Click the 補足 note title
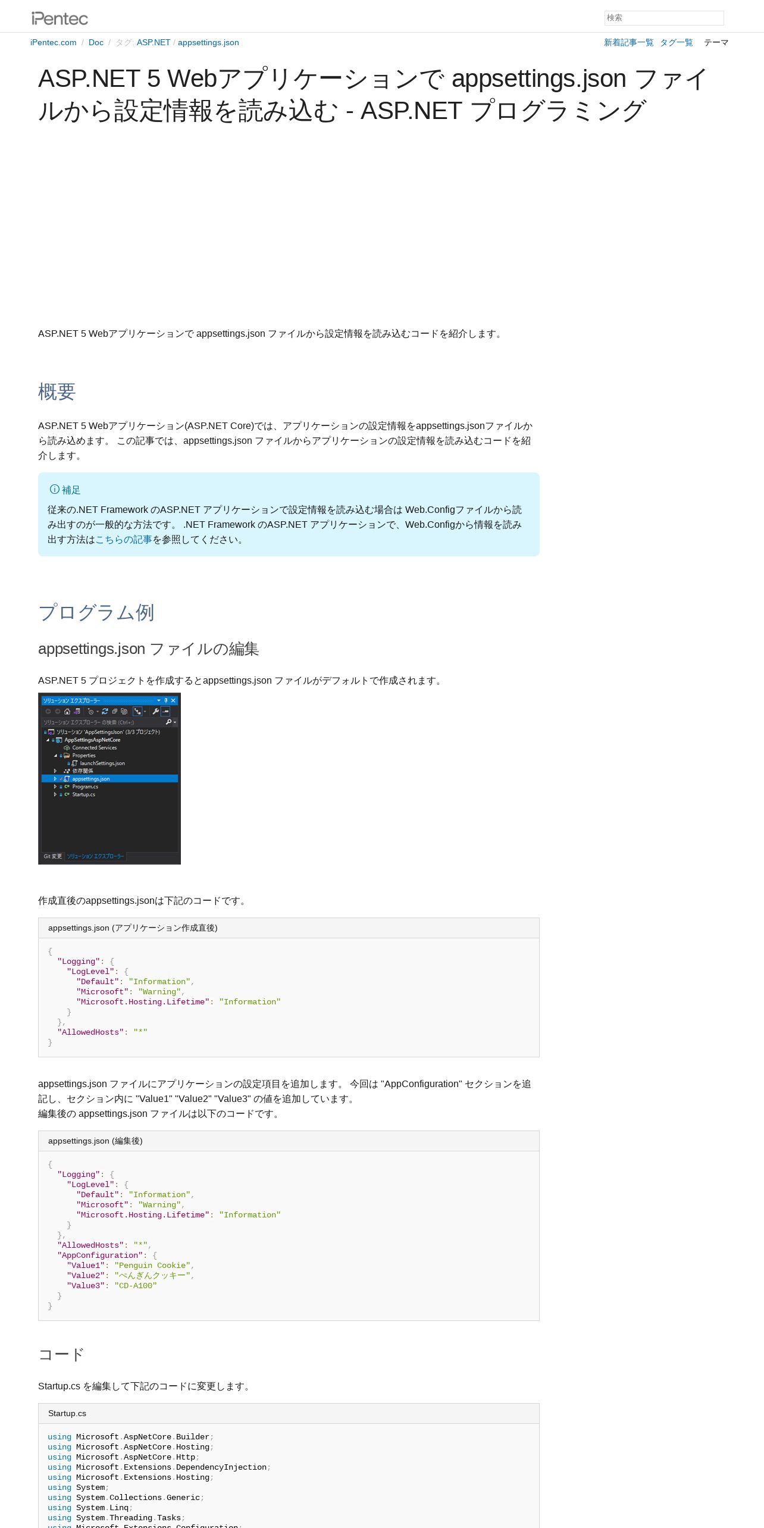Screen dimensions: 764x1528 71,490
